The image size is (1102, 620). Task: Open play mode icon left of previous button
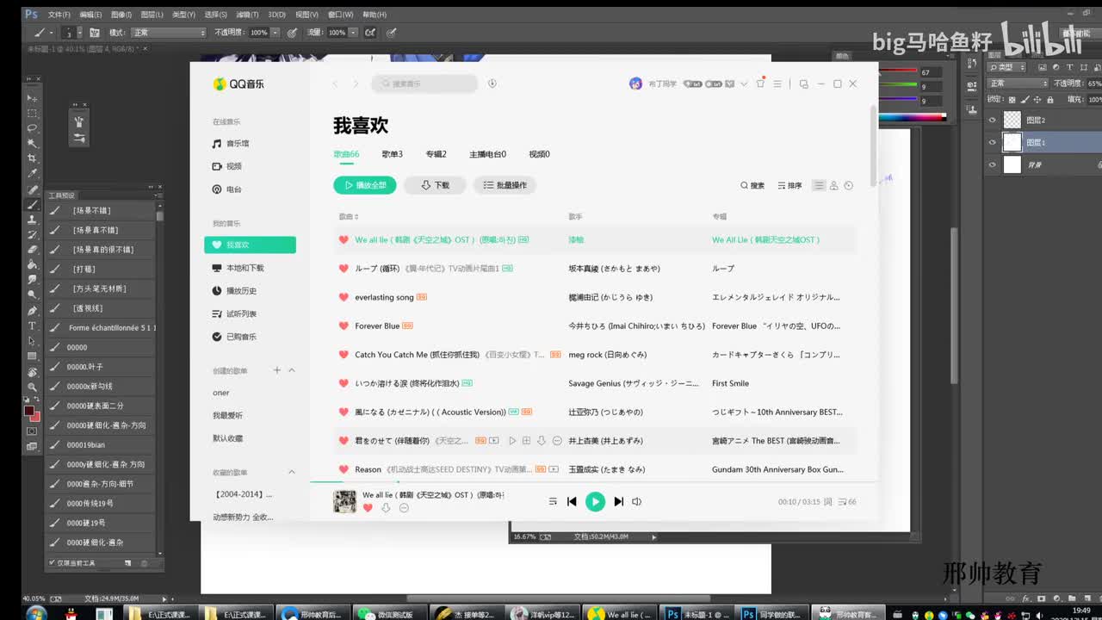pyautogui.click(x=553, y=501)
